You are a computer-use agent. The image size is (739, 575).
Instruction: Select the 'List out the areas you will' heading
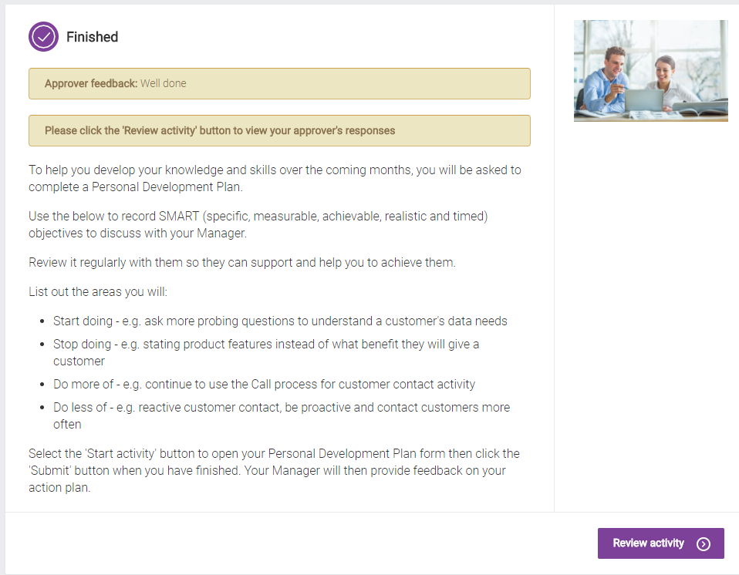[x=96, y=291]
